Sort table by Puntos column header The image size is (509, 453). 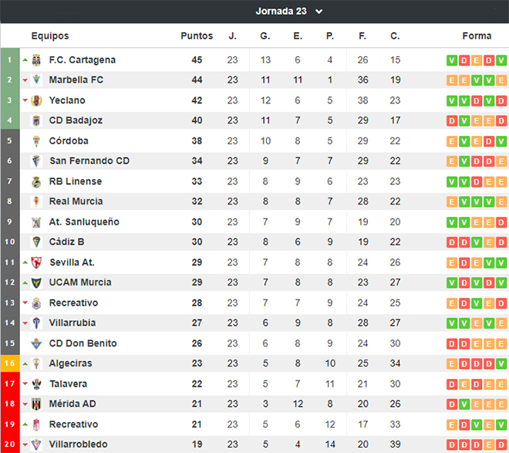197,35
